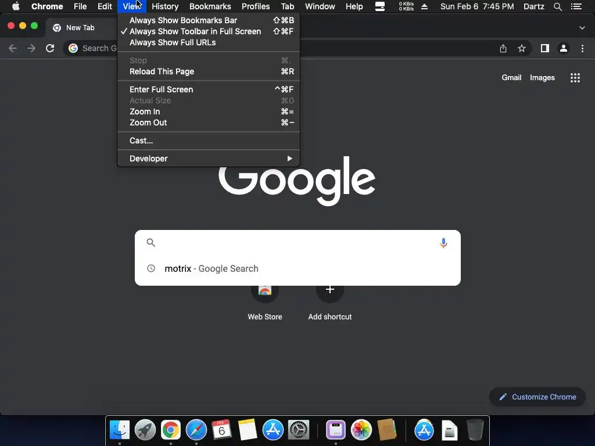Open the tab search chevron
The width and height of the screenshot is (595, 446).
point(582,28)
